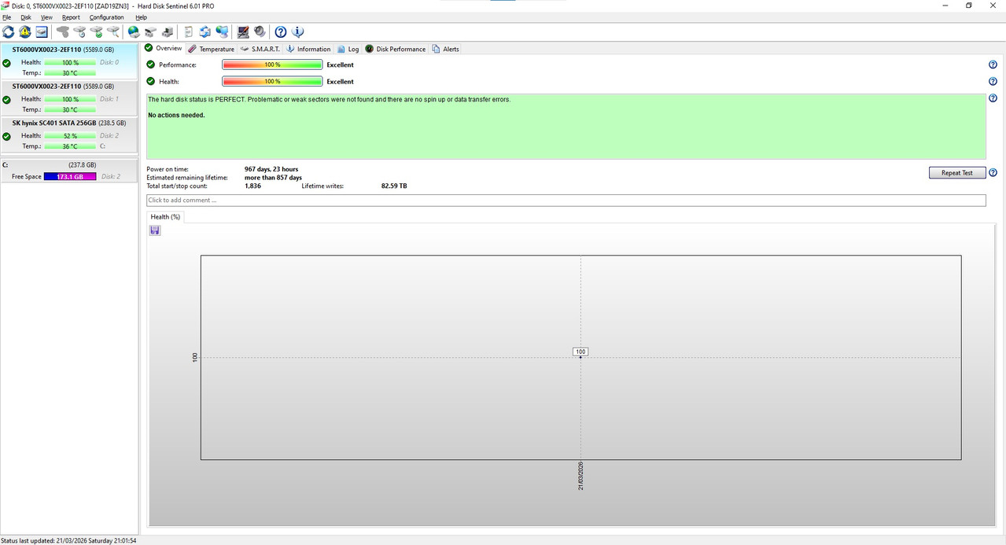
Task: Click the help icon beside the status message
Action: point(993,99)
